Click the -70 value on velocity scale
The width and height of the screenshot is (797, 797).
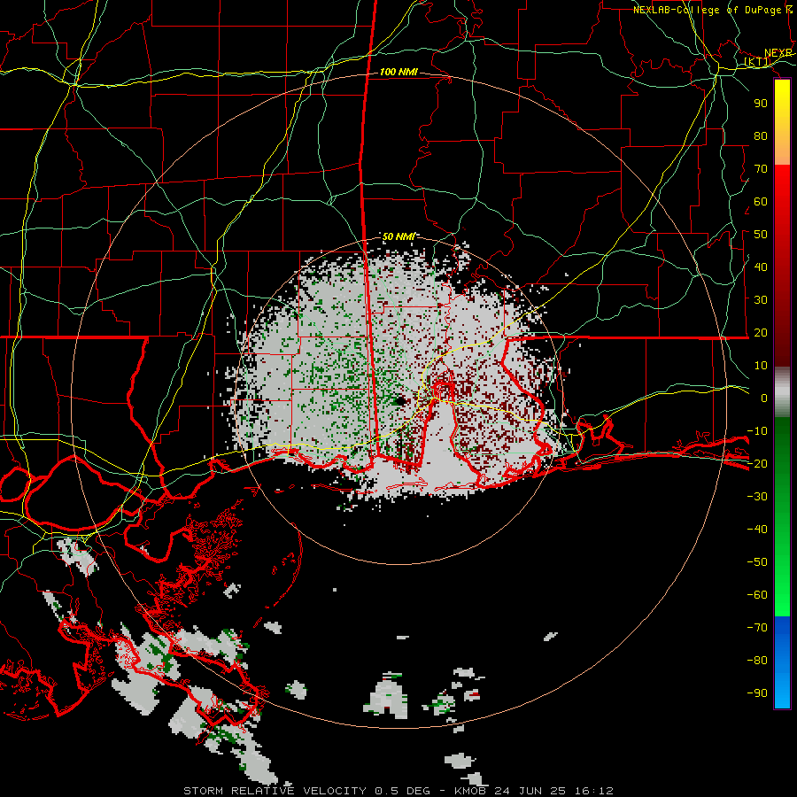tap(757, 628)
